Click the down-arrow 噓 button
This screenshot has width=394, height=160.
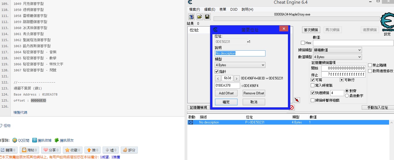pos(111,150)
